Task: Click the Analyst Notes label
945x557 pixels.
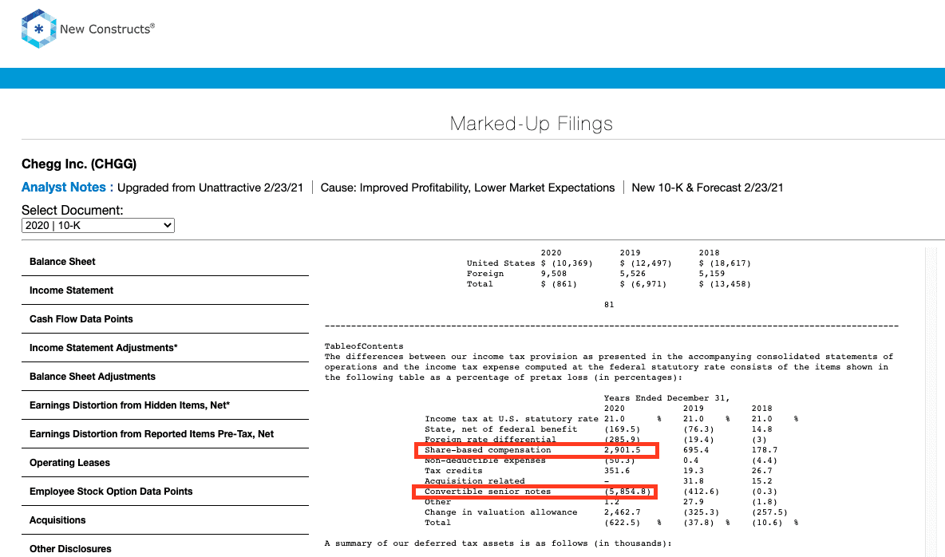Action: coord(68,188)
